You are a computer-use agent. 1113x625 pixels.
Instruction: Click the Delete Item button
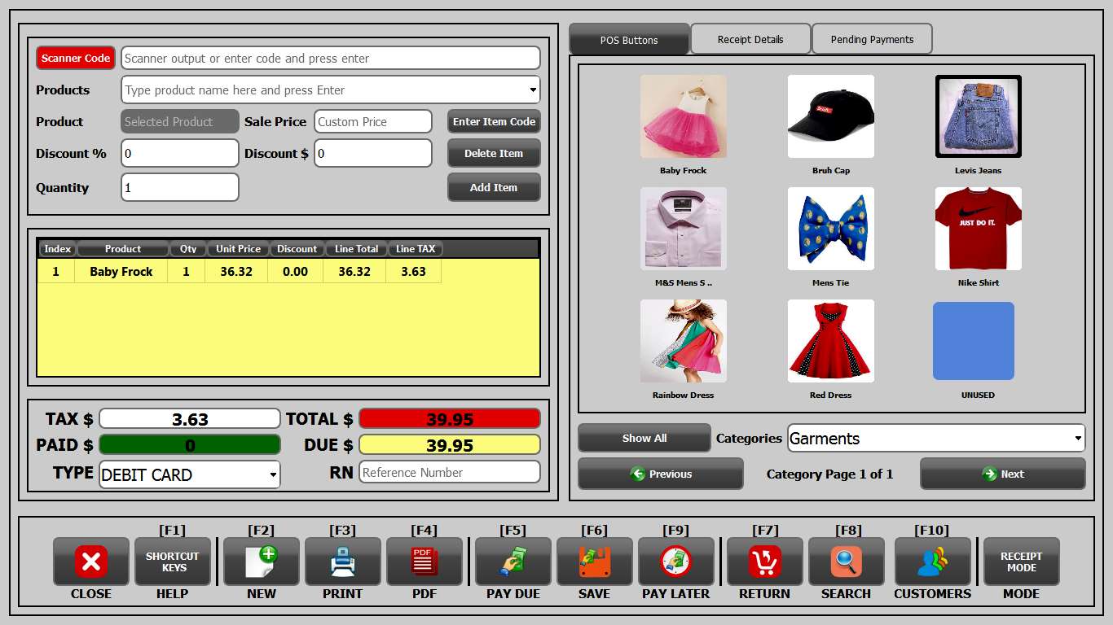tap(493, 153)
